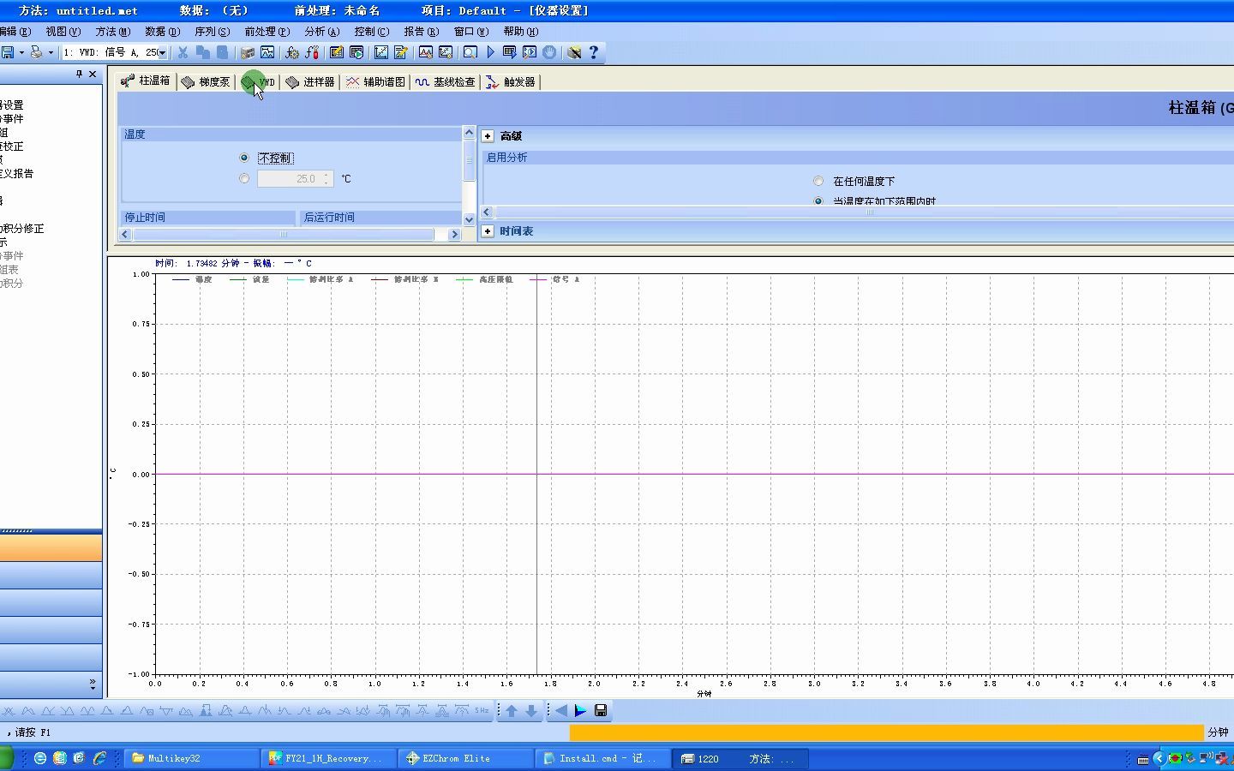Click the Paste icon in toolbar
The image size is (1234, 771).
tap(222, 52)
